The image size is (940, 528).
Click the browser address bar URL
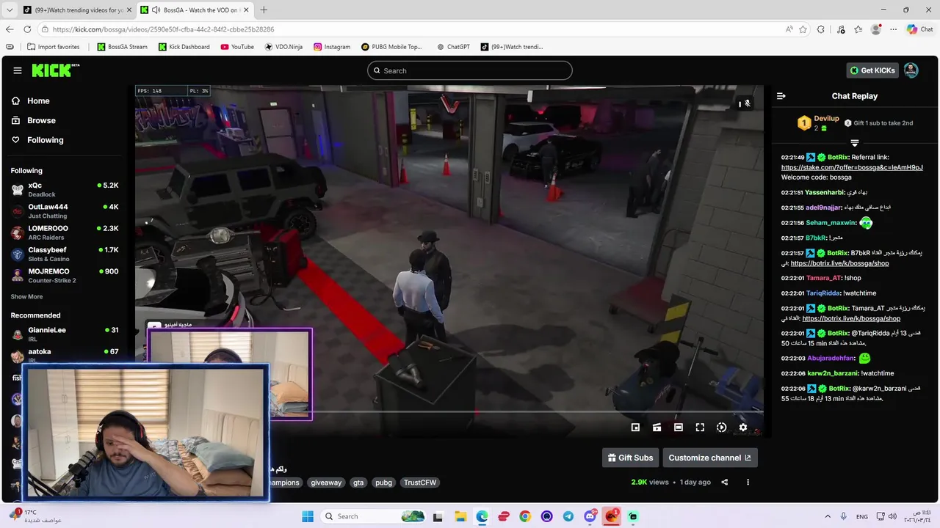click(163, 29)
